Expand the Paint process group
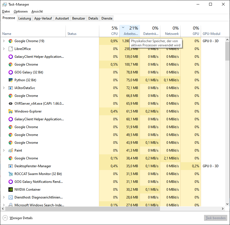Image resolution: width=230 pixels, height=225 pixels. tap(4, 150)
